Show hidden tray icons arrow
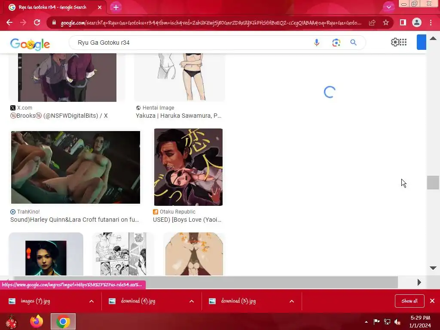The image size is (440, 330). pyautogui.click(x=366, y=322)
